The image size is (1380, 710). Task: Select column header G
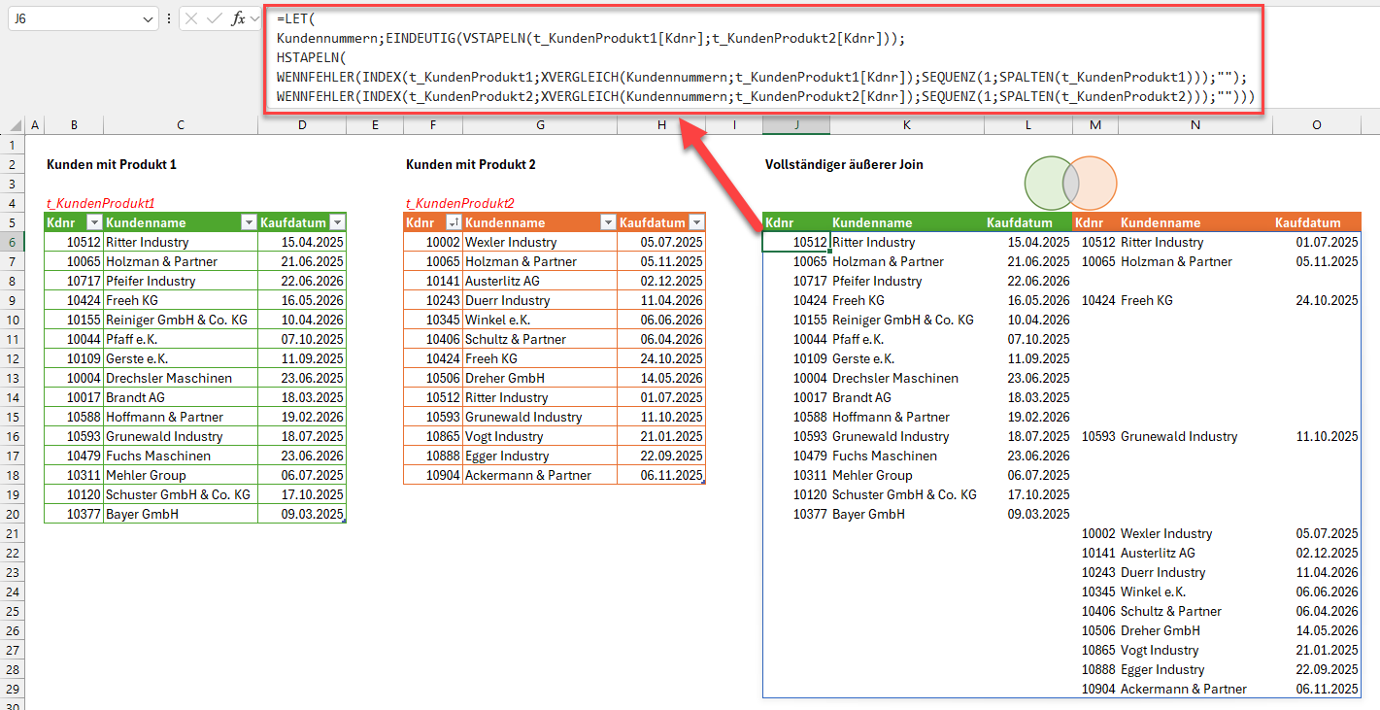coord(540,125)
